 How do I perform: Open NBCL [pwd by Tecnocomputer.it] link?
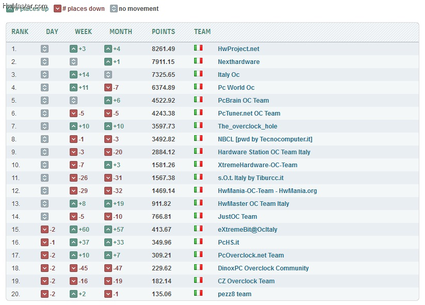(265, 139)
